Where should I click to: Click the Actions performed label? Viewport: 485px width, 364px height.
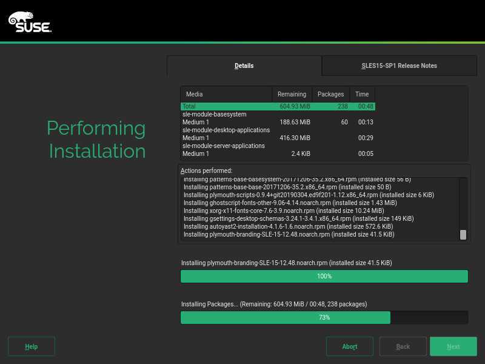[206, 171]
